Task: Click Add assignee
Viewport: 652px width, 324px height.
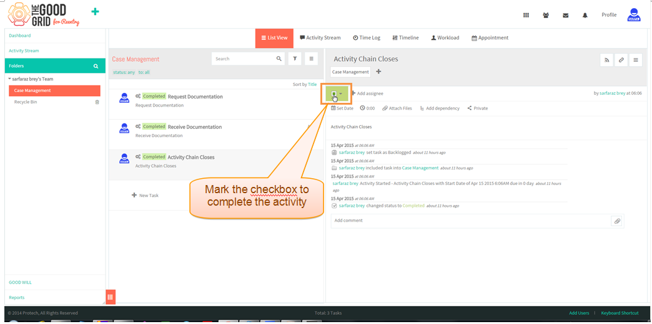Action: (x=367, y=93)
